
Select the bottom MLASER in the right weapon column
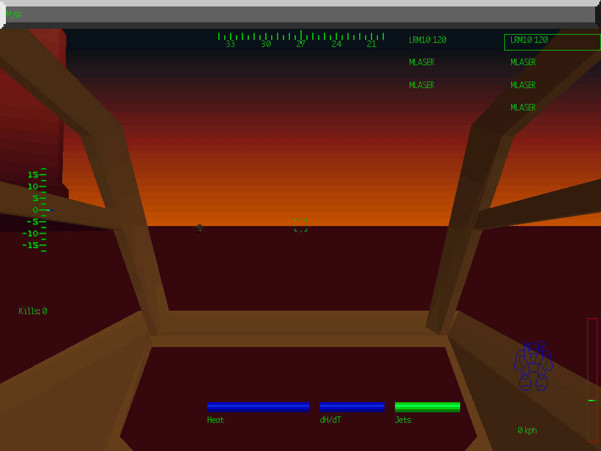click(522, 107)
